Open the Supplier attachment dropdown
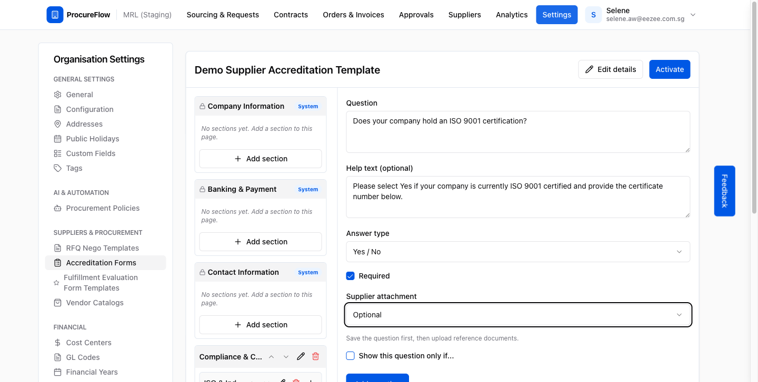This screenshot has height=382, width=758. coord(518,315)
